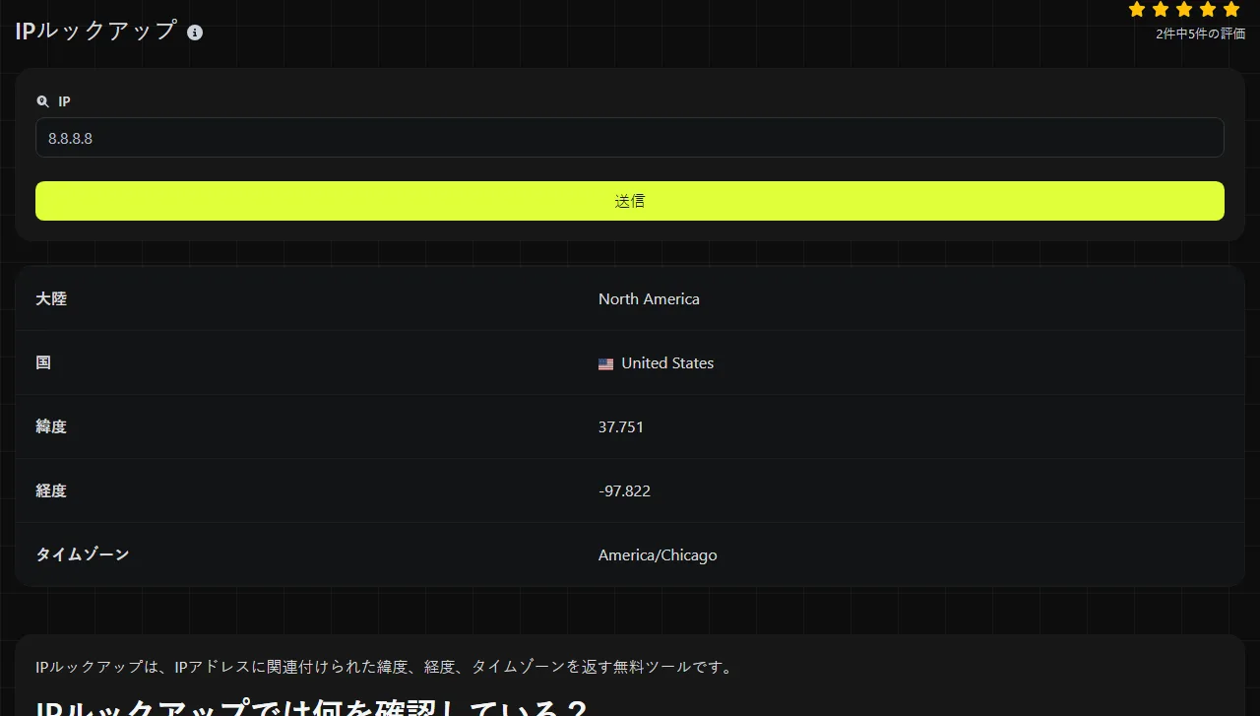The image size is (1260, 716).
Task: Click the 2件中5件の評価 rating text
Action: click(x=1200, y=34)
